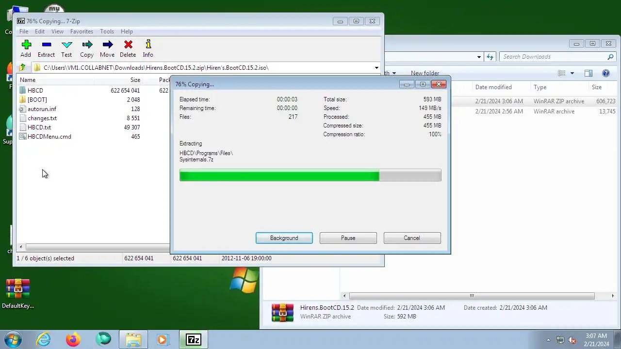
Task: Click the Move toolbar icon
Action: tap(107, 45)
